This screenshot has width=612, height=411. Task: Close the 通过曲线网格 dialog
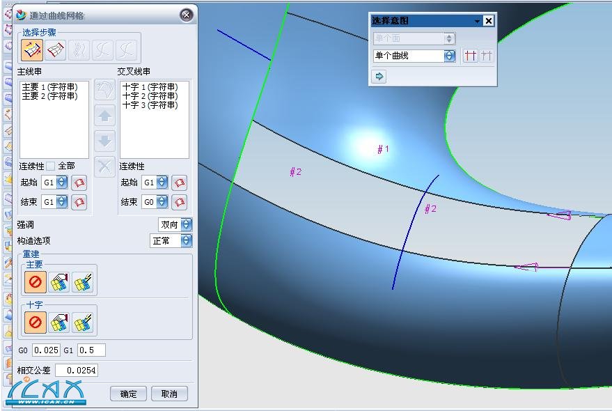click(186, 15)
